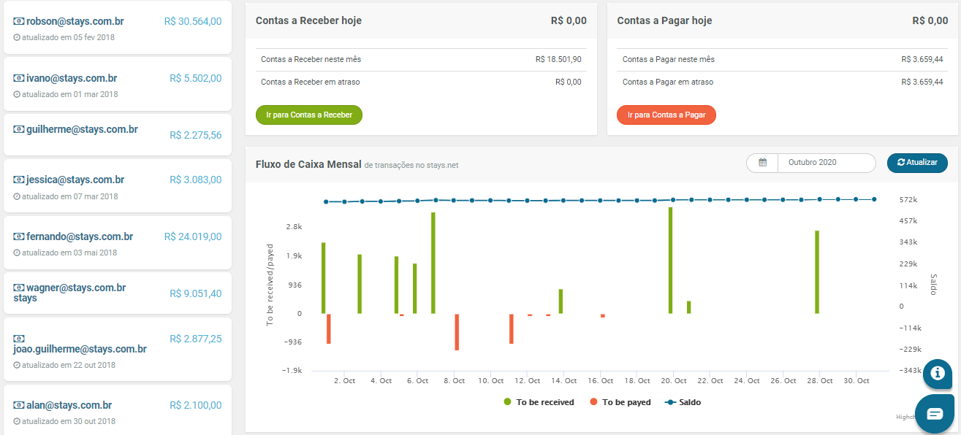The width and height of the screenshot is (961, 435).
Task: Click money icon beside robson@stays.com.br
Action: 19,21
